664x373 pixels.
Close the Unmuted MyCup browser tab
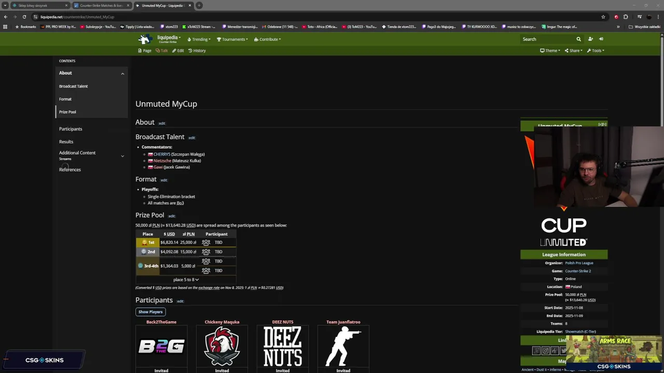tap(190, 5)
